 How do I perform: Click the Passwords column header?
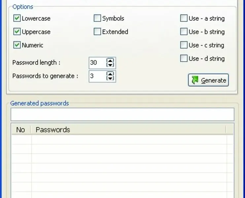[129, 130]
